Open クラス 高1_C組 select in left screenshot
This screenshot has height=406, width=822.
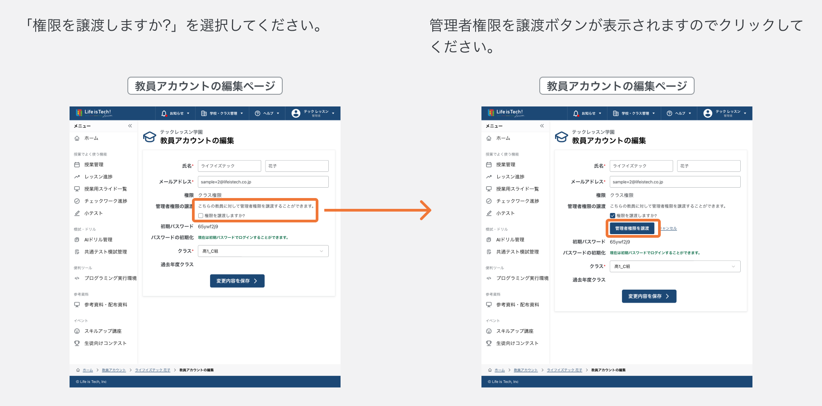pos(263,251)
